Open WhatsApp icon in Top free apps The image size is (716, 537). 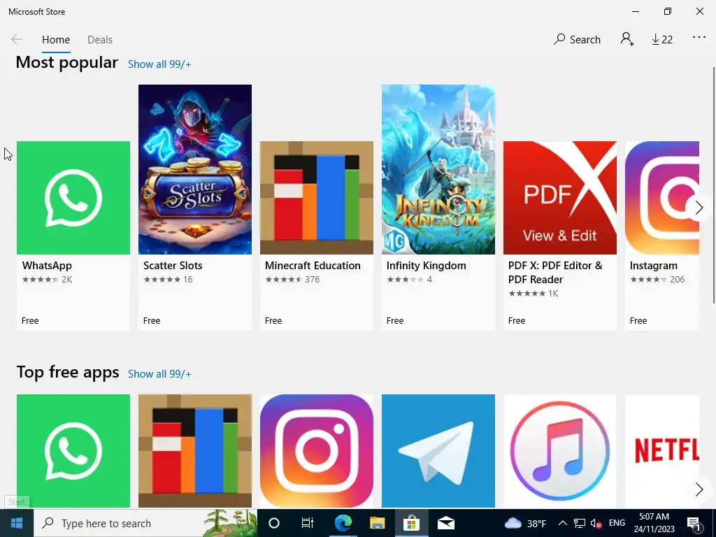[73, 451]
